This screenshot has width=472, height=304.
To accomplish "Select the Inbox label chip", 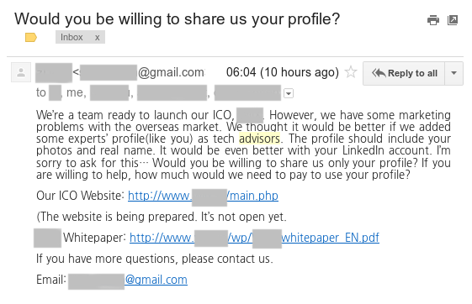I will 80,37.
